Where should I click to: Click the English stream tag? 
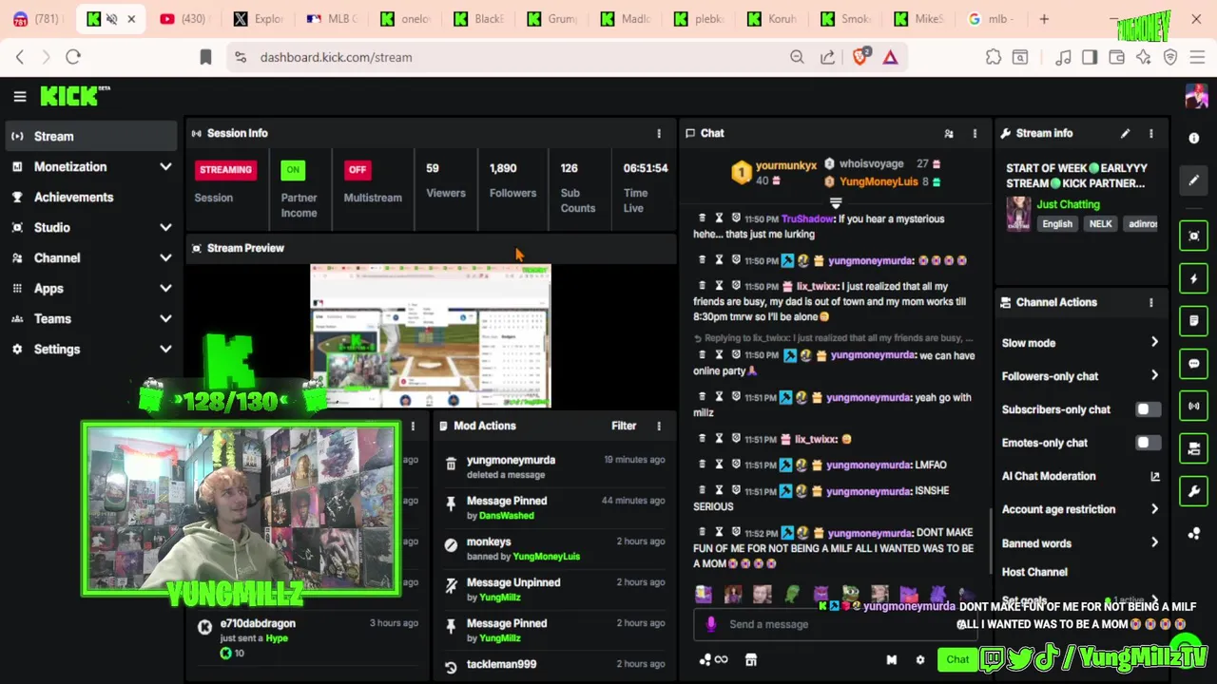coord(1057,224)
